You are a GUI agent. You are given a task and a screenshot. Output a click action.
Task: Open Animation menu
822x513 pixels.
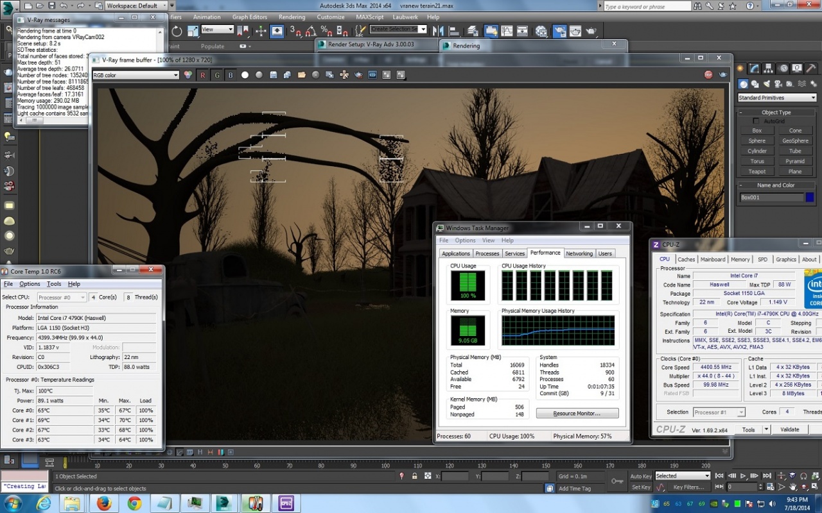[207, 17]
